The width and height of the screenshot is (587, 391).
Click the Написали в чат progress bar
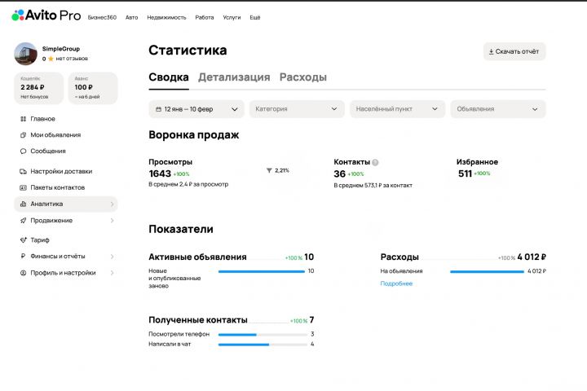point(263,345)
